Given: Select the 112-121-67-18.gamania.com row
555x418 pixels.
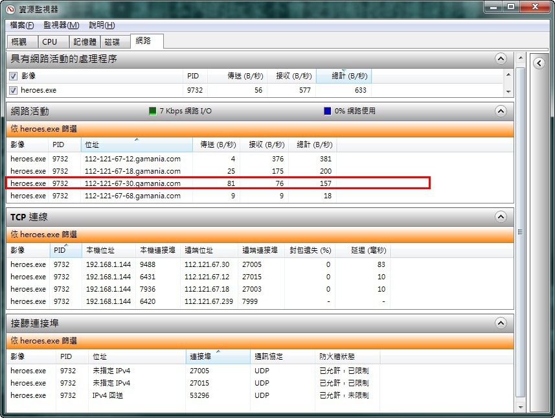Looking at the screenshot, I should (172, 171).
